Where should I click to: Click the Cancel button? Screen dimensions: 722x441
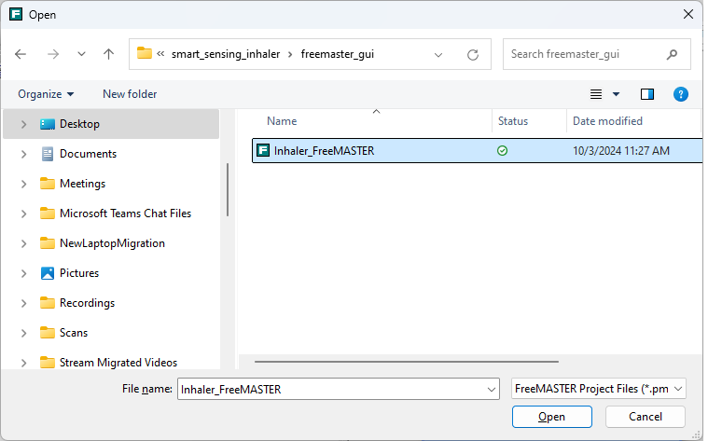646,417
